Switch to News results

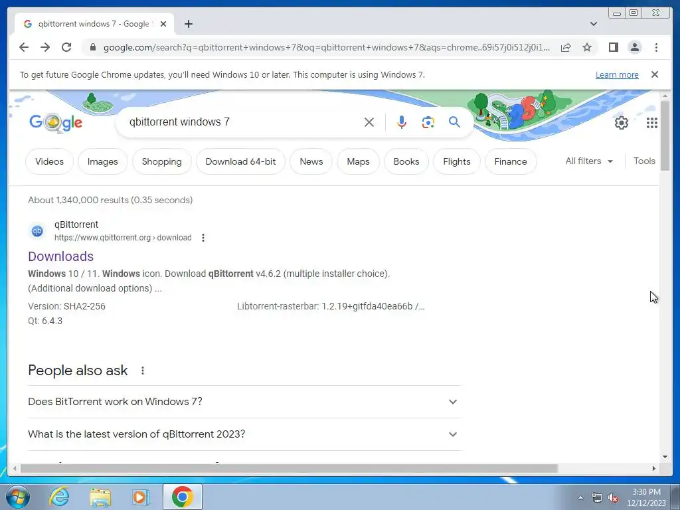(x=311, y=161)
